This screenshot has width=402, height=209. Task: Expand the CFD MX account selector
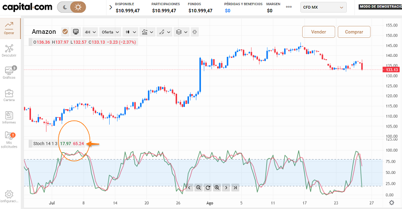323,7
